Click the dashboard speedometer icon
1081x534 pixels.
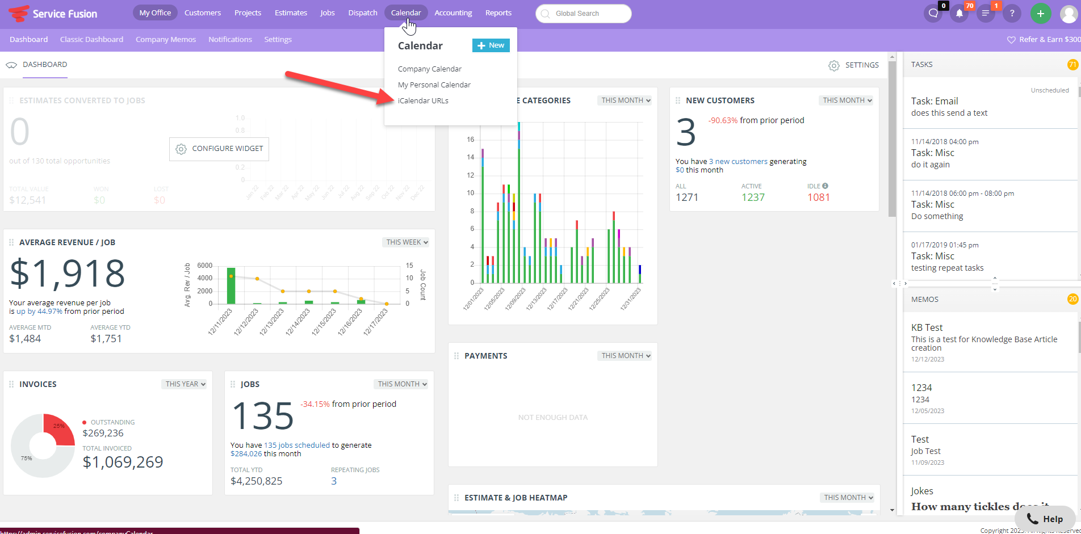[x=11, y=65]
